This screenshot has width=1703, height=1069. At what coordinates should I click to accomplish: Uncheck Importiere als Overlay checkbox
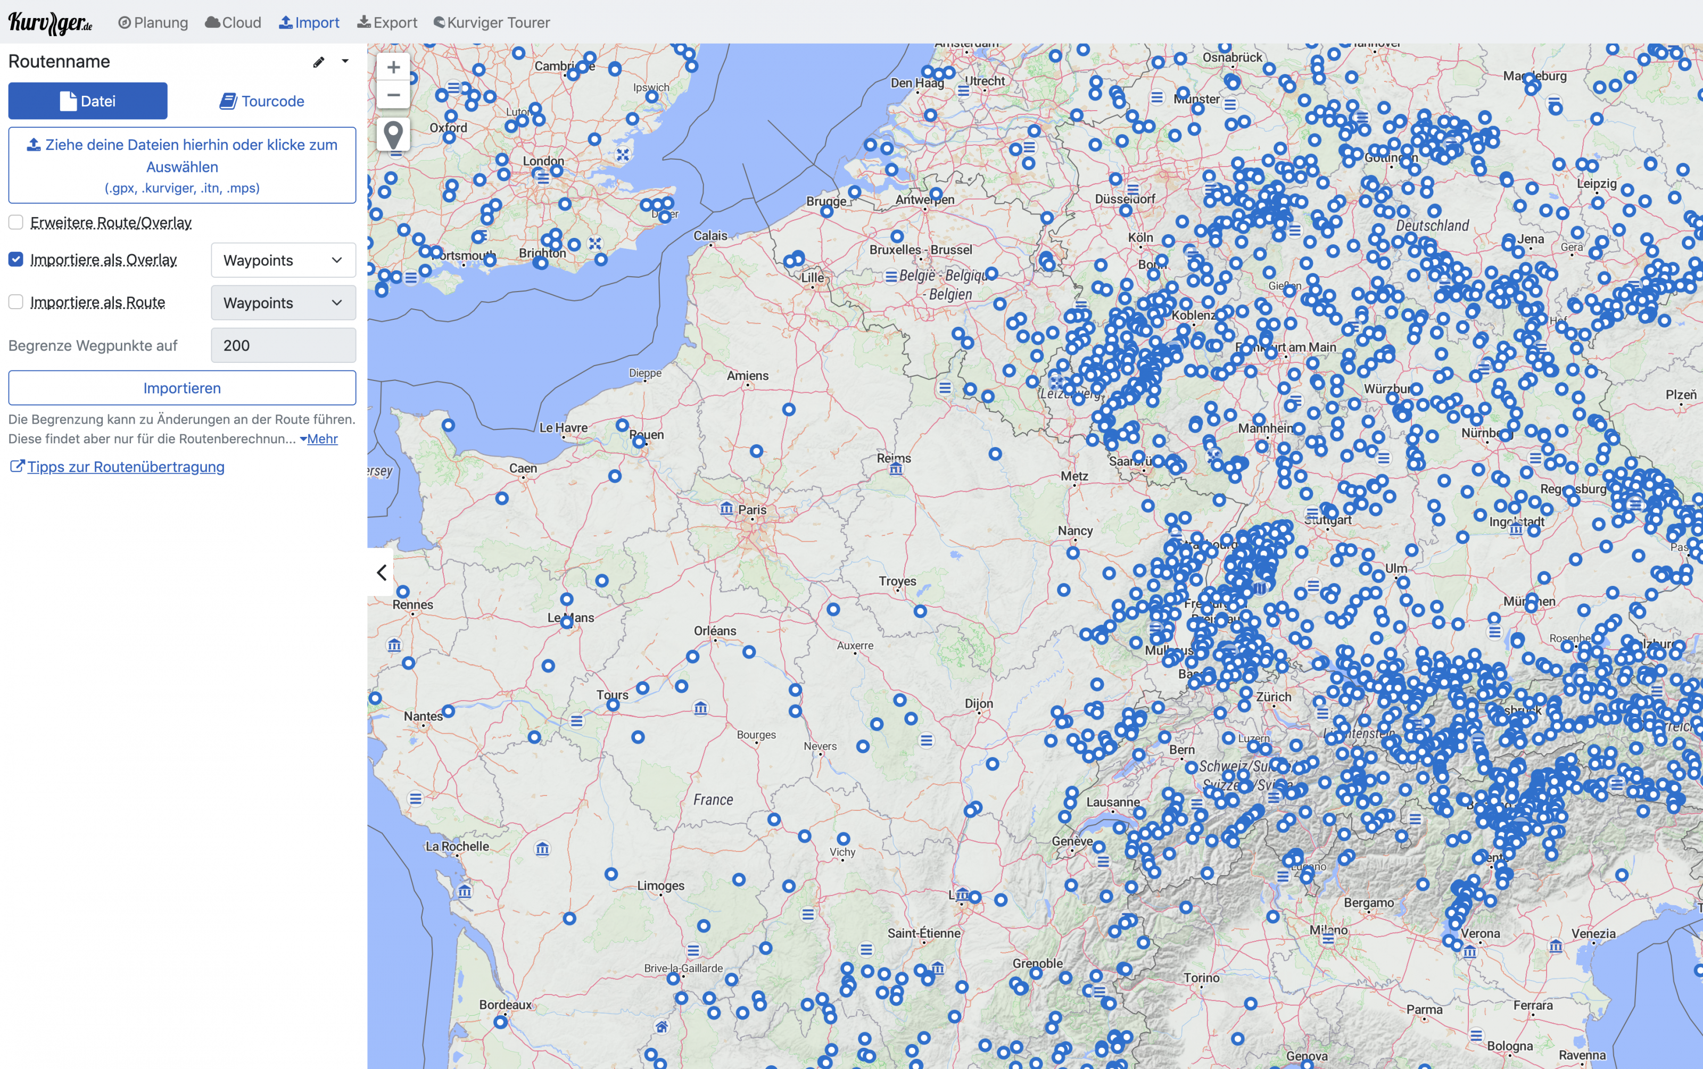(16, 260)
